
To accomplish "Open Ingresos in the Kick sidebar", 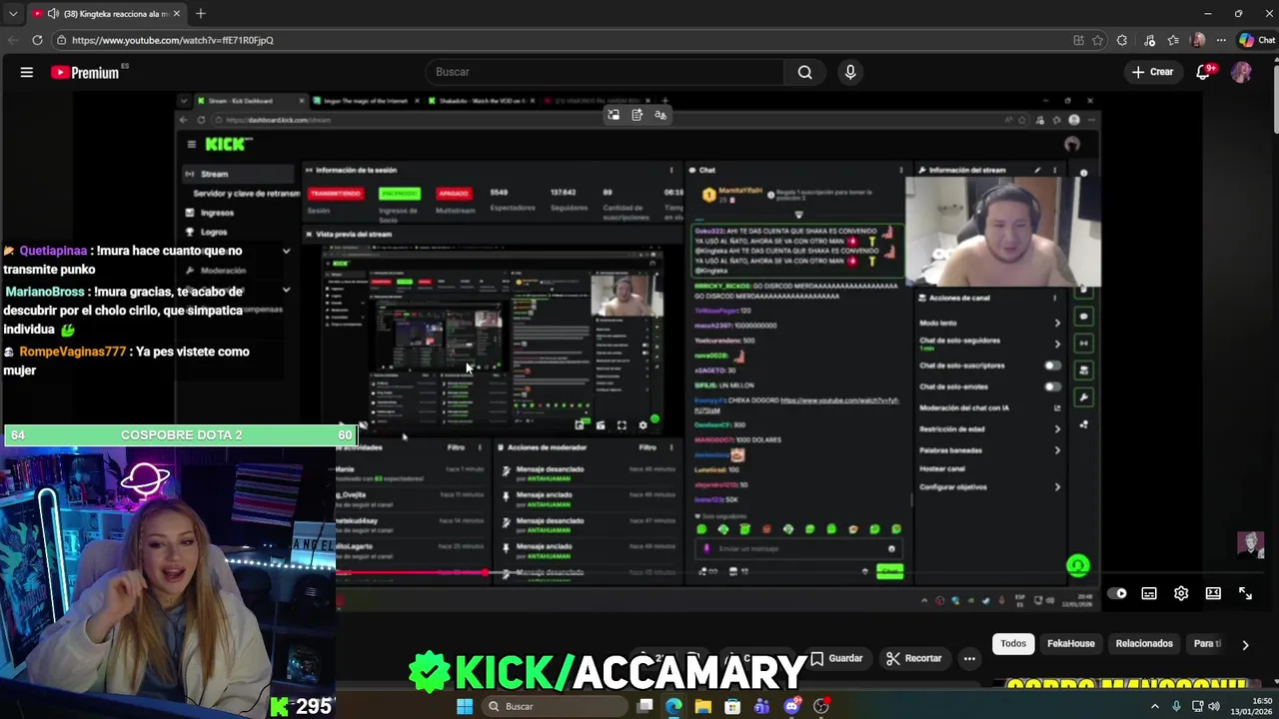I will point(217,213).
